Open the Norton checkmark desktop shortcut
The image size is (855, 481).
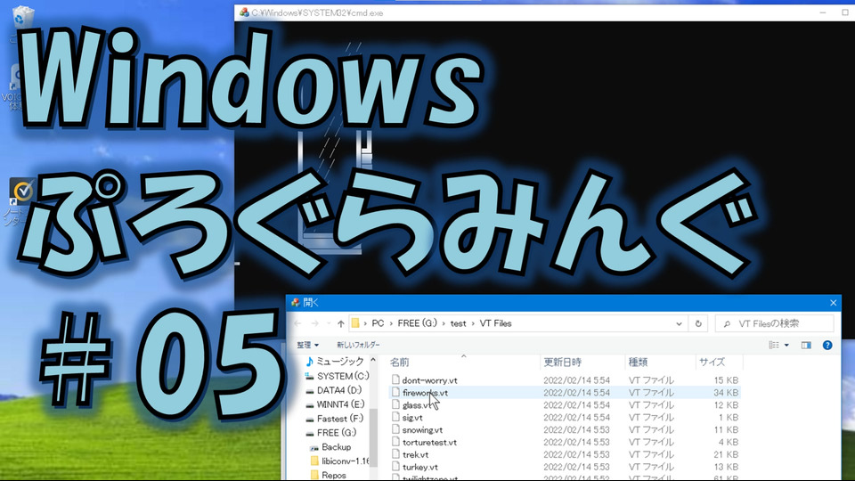click(x=22, y=192)
